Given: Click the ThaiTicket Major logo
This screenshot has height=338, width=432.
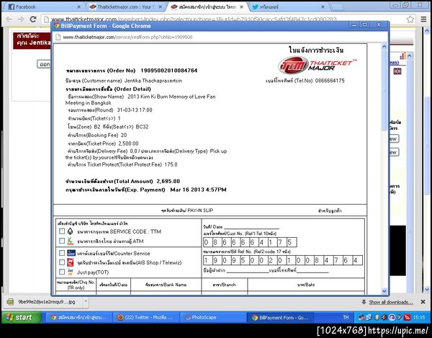Looking at the screenshot, I should coord(316,65).
